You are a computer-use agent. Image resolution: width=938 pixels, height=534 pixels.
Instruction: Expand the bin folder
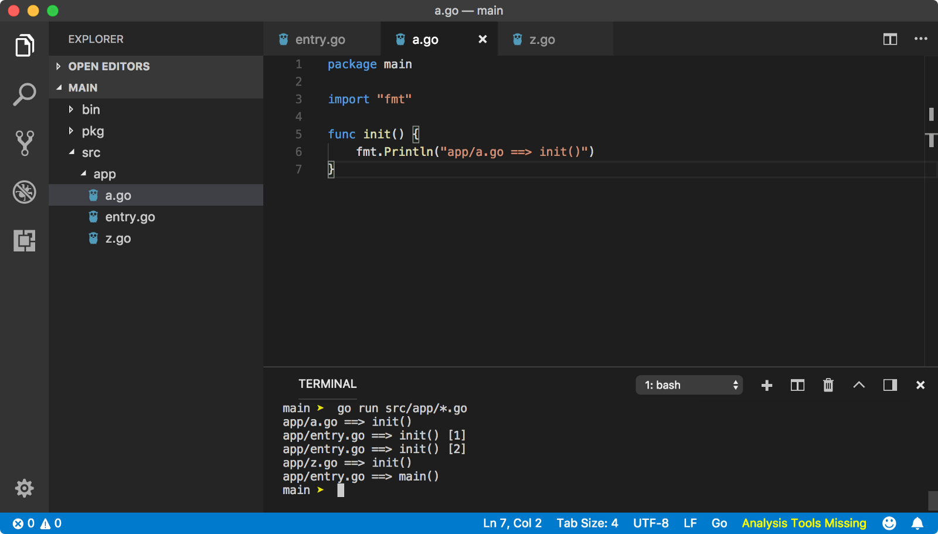[x=156, y=110]
